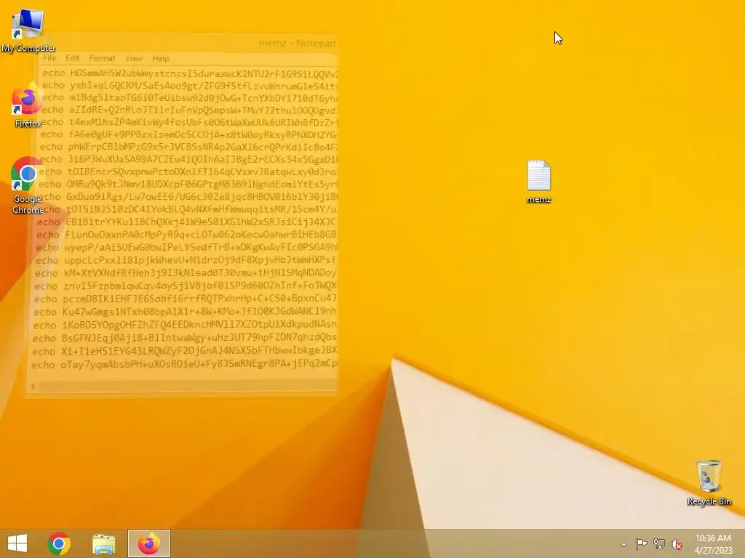Open Action Center flag icon
This screenshot has height=558, width=745.
(x=641, y=543)
